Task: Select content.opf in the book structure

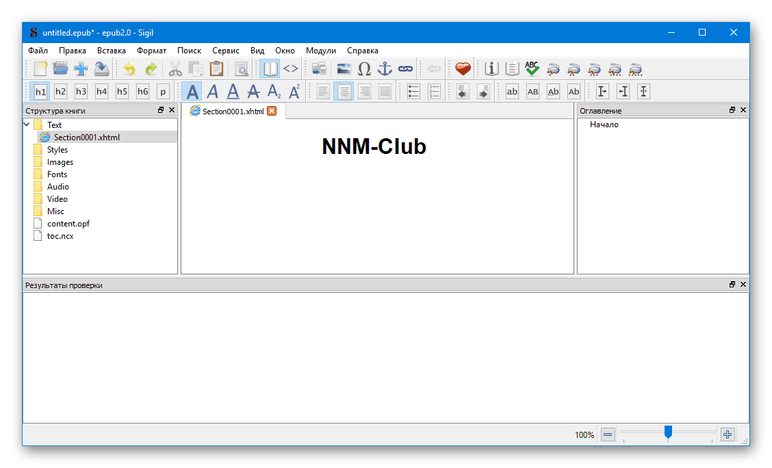Action: pos(68,224)
